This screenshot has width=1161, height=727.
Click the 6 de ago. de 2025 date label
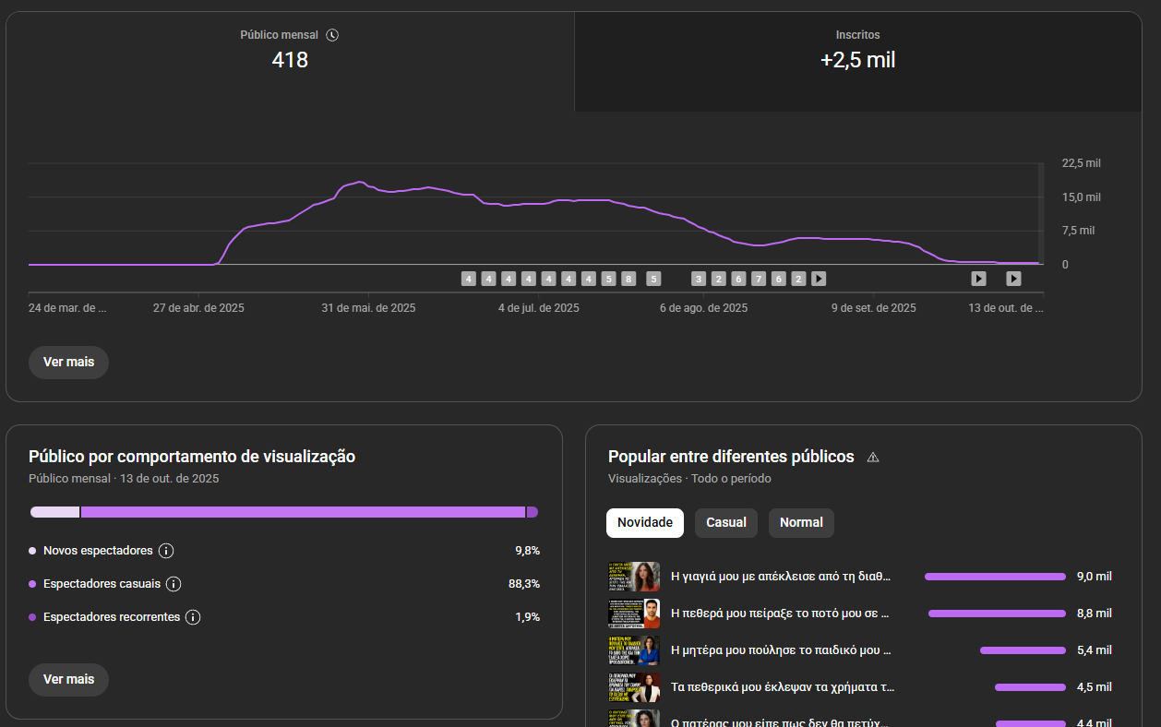point(704,308)
